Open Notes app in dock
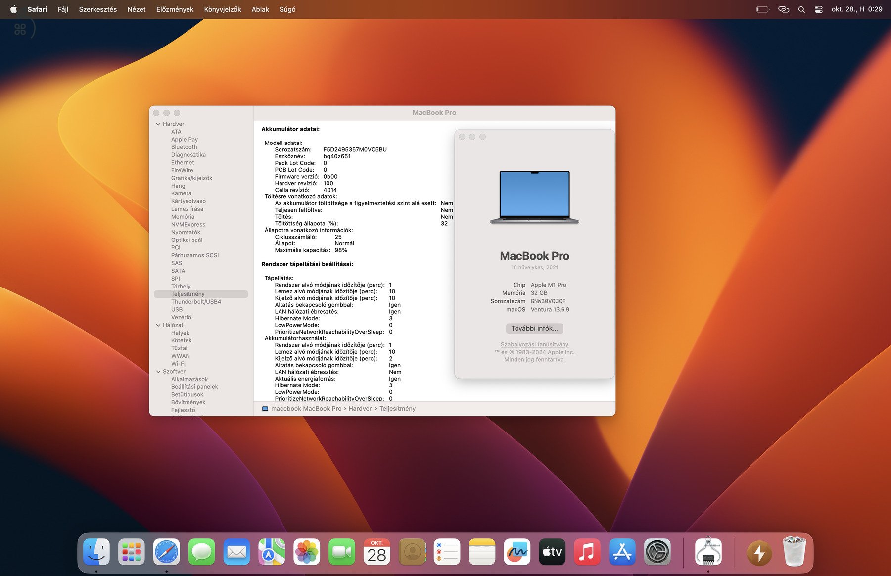 (482, 552)
